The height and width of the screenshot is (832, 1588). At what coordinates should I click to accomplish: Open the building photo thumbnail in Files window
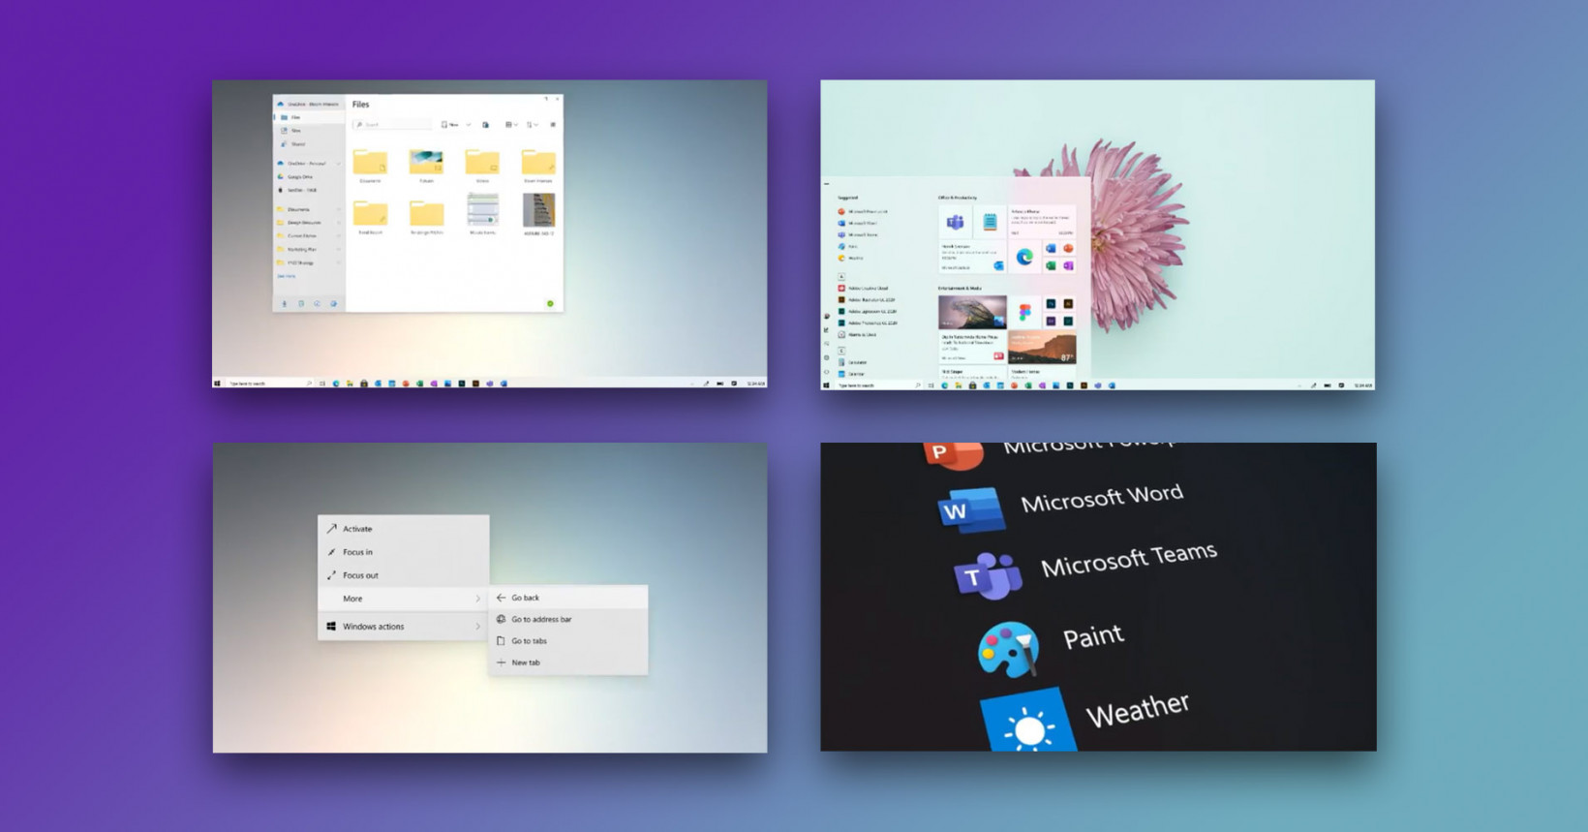coord(538,210)
